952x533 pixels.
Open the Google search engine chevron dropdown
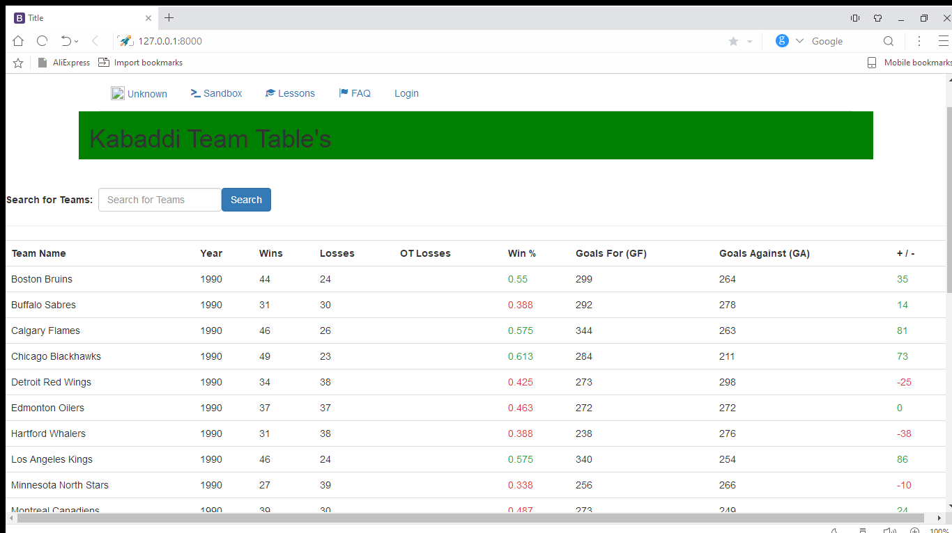[799, 40]
